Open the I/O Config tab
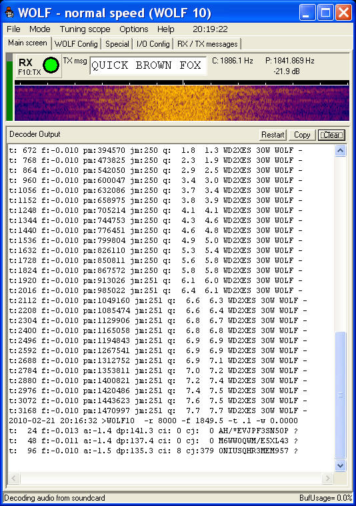This screenshot has height=506, width=356. (153, 44)
